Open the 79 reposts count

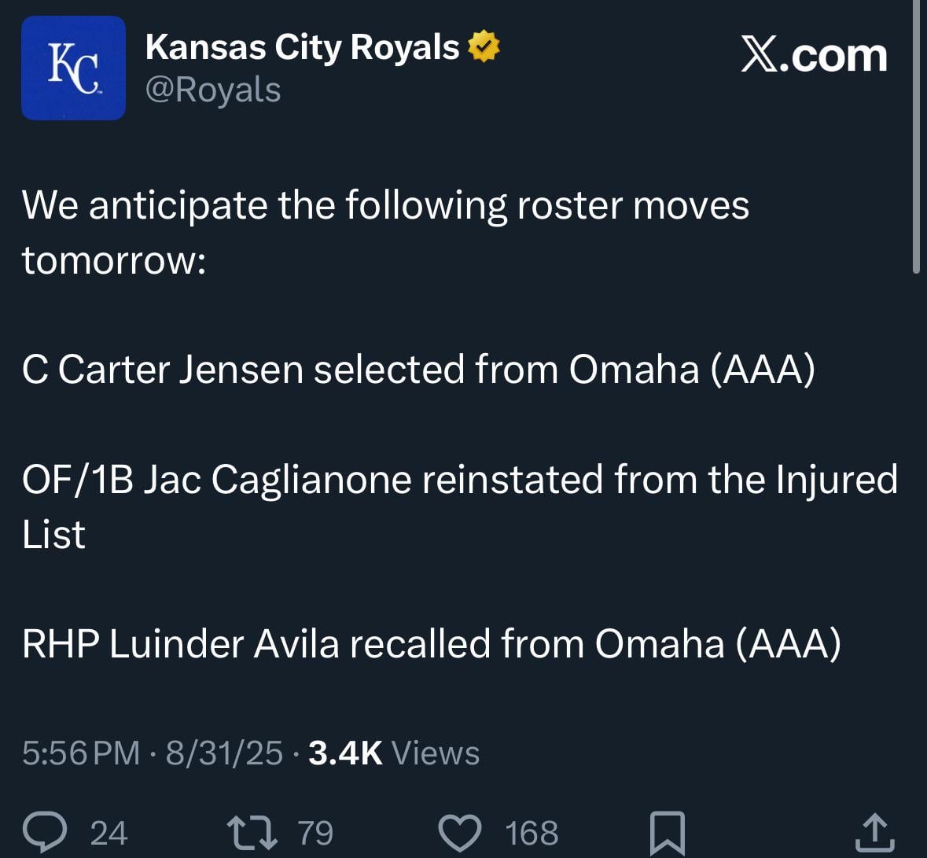coord(315,833)
